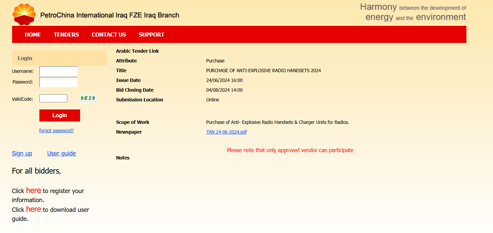Click 'here' to download user guide

pyautogui.click(x=33, y=209)
